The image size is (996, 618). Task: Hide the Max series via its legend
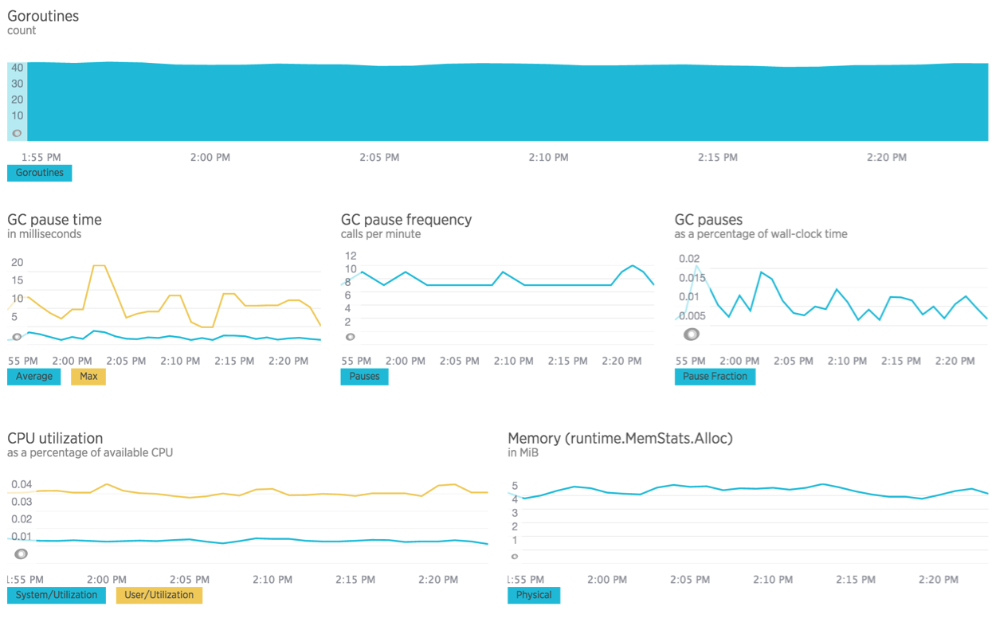[88, 377]
